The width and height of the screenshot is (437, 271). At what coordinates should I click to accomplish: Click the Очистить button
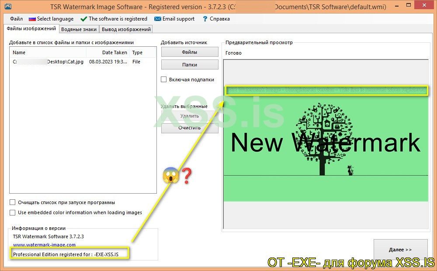190,128
